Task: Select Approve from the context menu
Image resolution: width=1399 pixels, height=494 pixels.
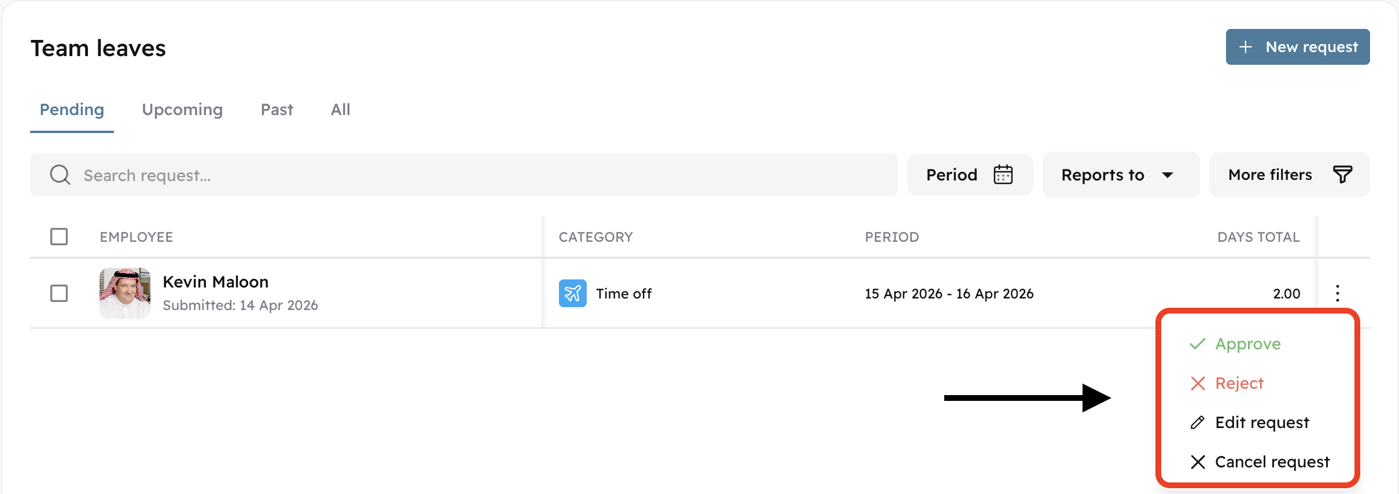Action: click(x=1247, y=343)
